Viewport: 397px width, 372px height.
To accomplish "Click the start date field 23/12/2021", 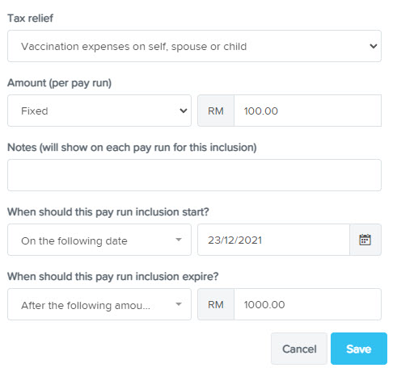I will pos(273,240).
